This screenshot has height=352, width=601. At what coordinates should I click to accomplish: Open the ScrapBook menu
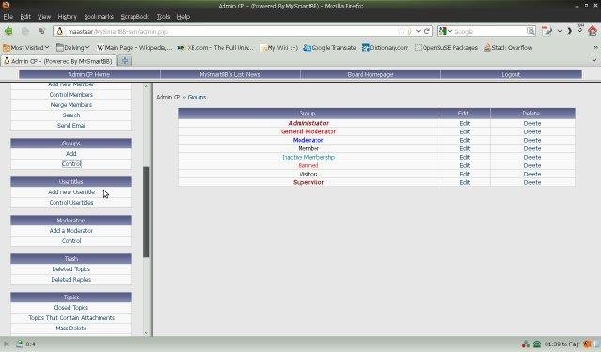pyautogui.click(x=134, y=17)
